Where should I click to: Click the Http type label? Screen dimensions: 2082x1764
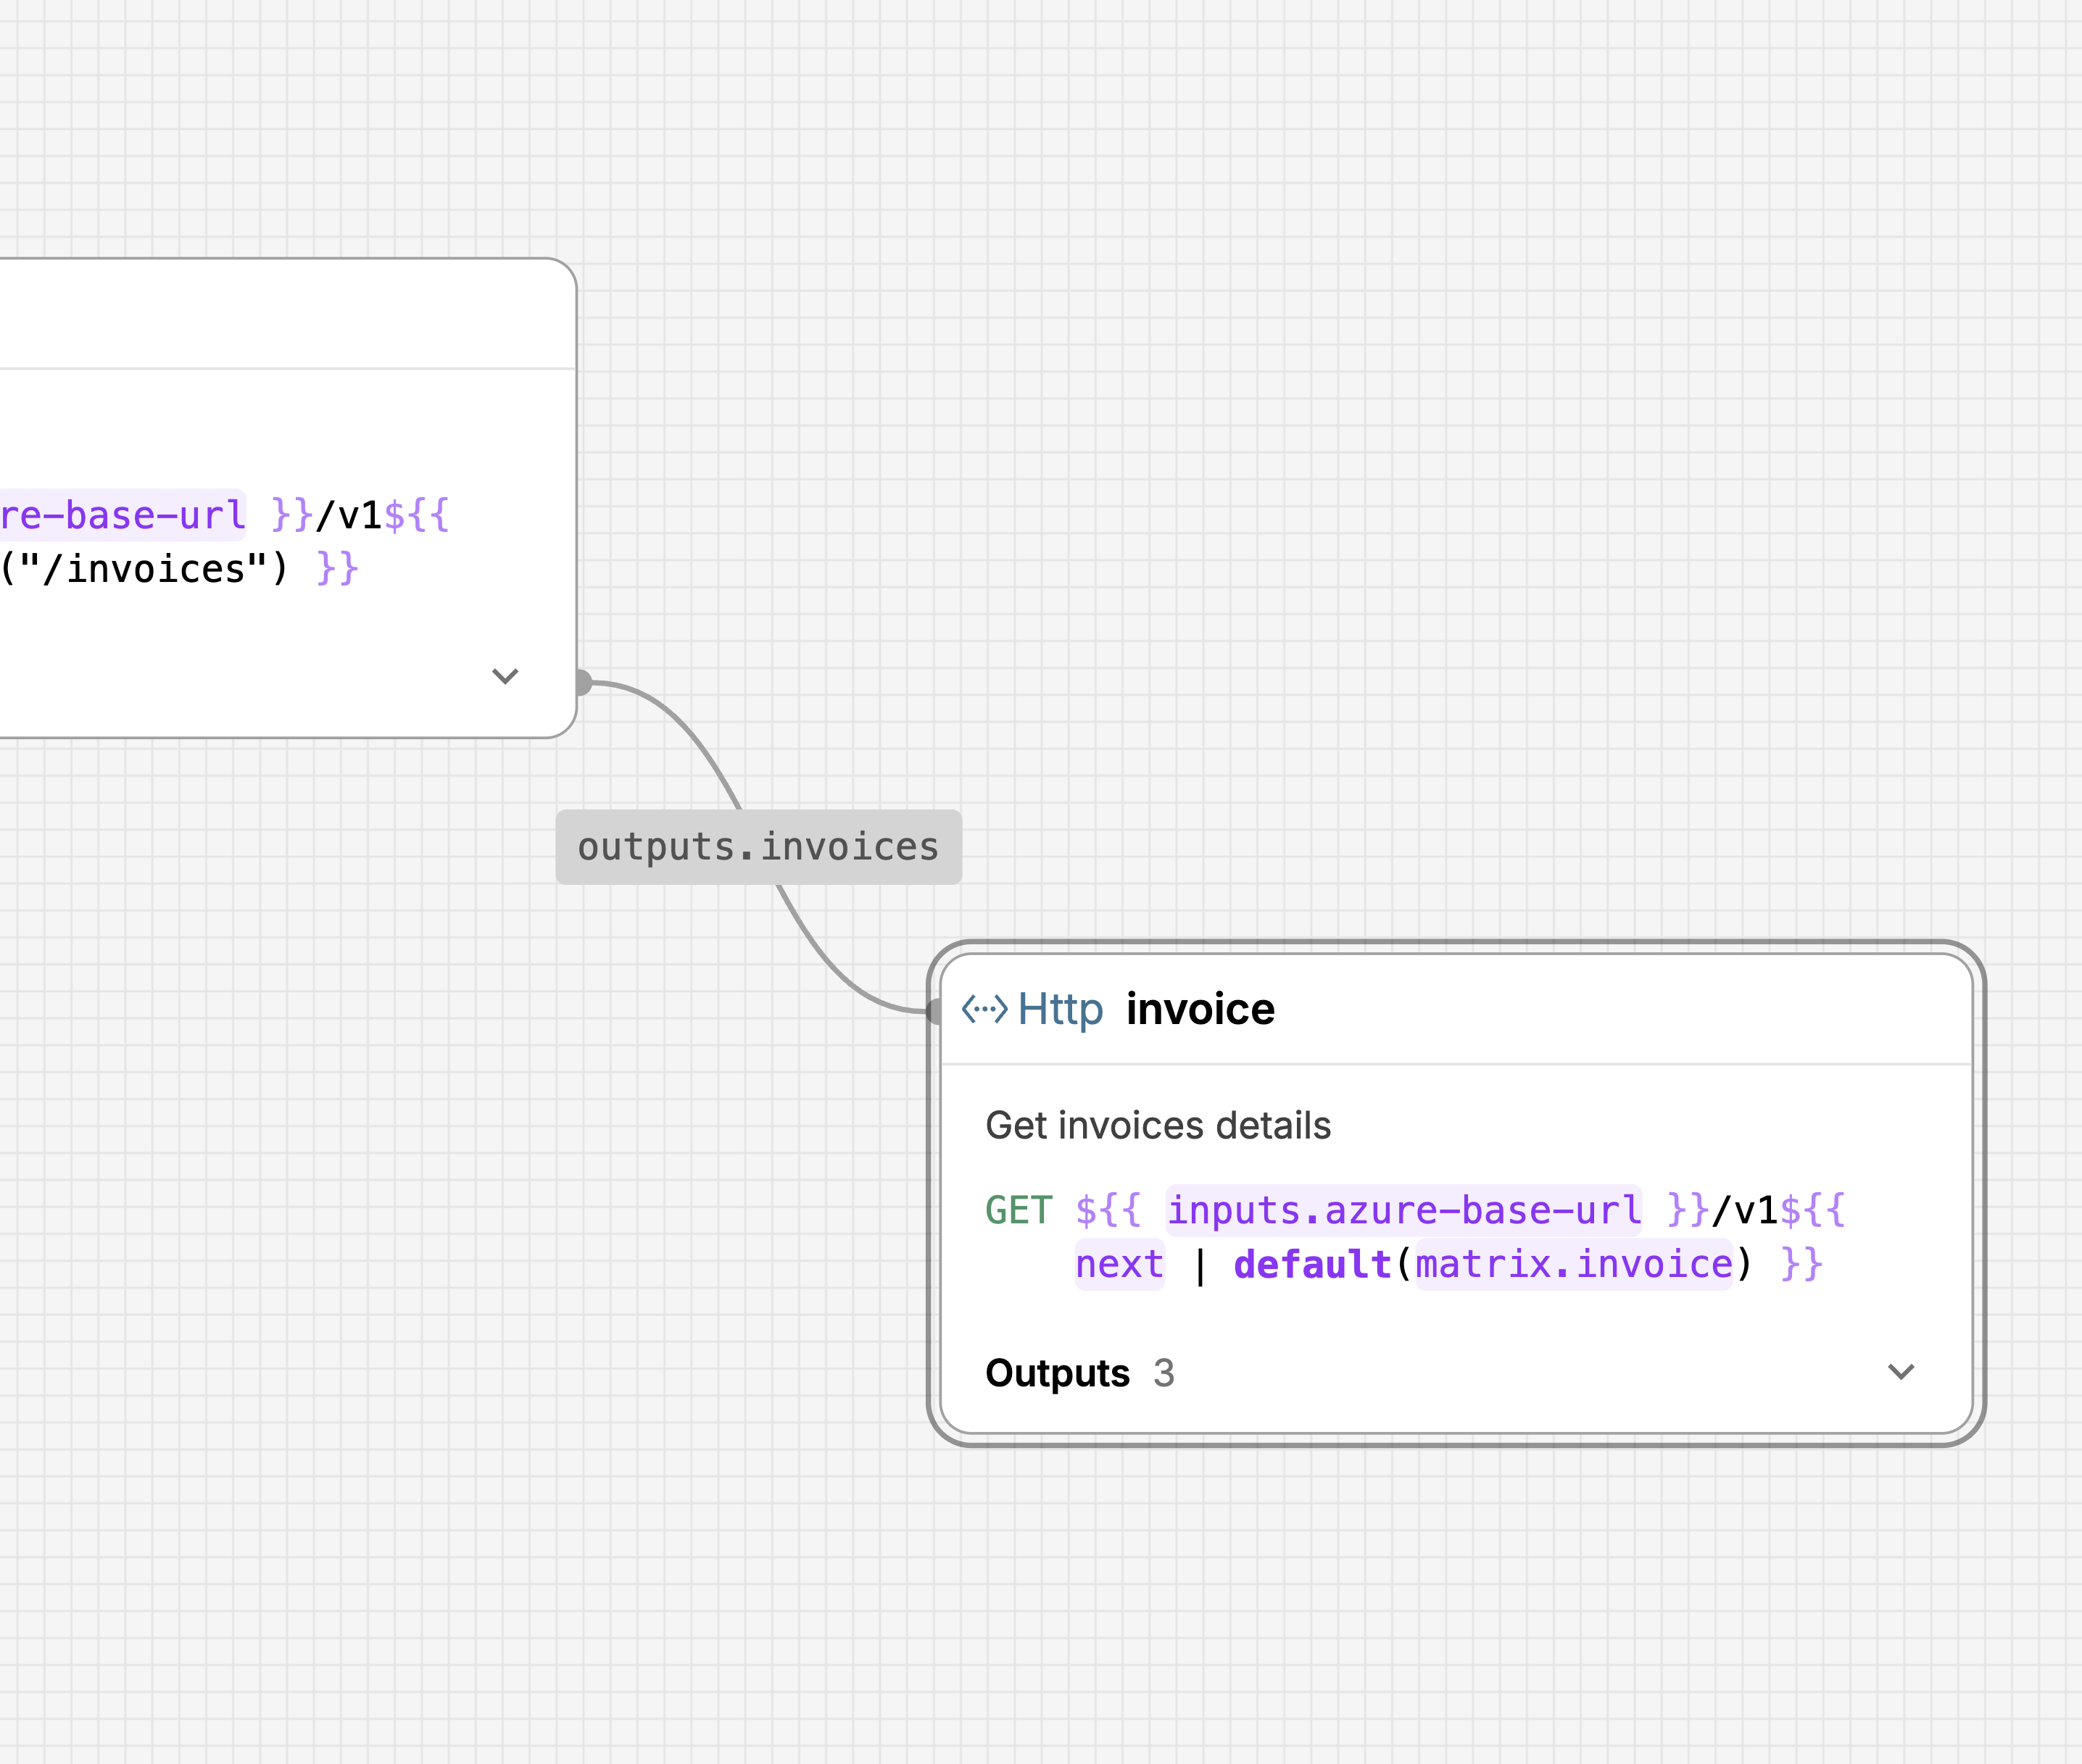pyautogui.click(x=1060, y=1009)
